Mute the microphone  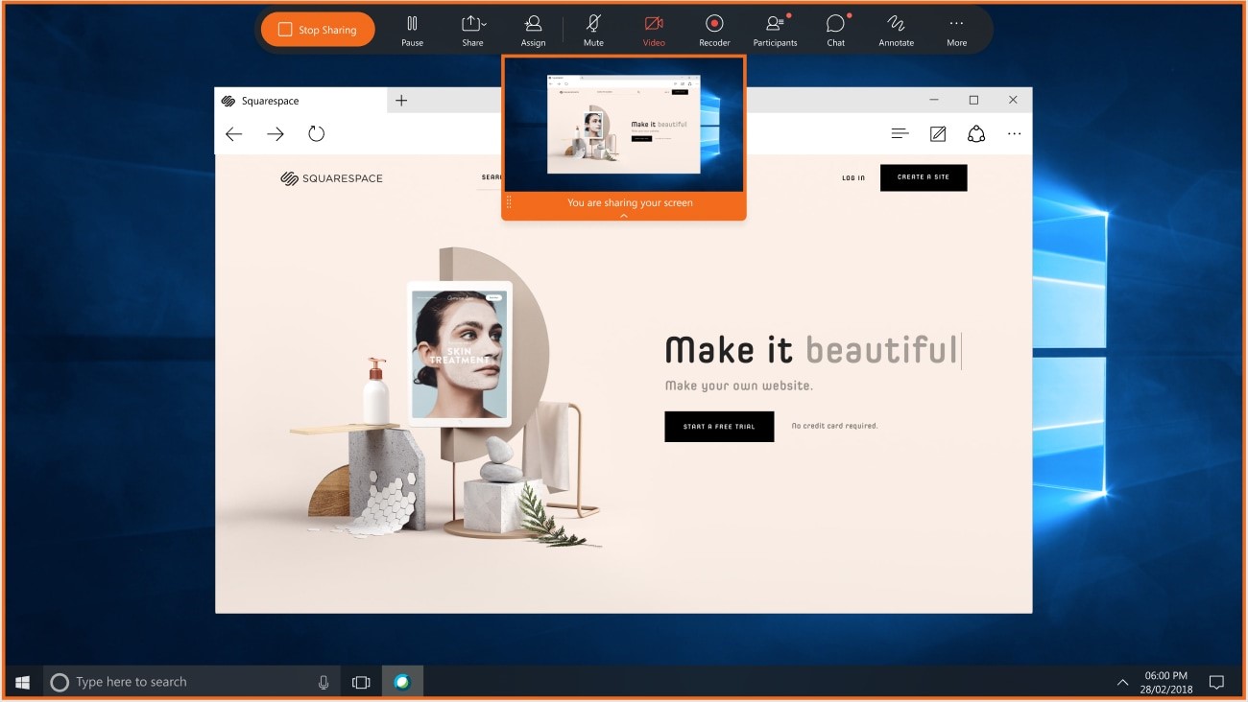point(593,30)
